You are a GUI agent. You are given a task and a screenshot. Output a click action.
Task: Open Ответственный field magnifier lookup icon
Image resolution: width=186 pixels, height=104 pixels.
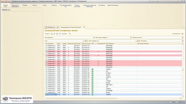139,41
